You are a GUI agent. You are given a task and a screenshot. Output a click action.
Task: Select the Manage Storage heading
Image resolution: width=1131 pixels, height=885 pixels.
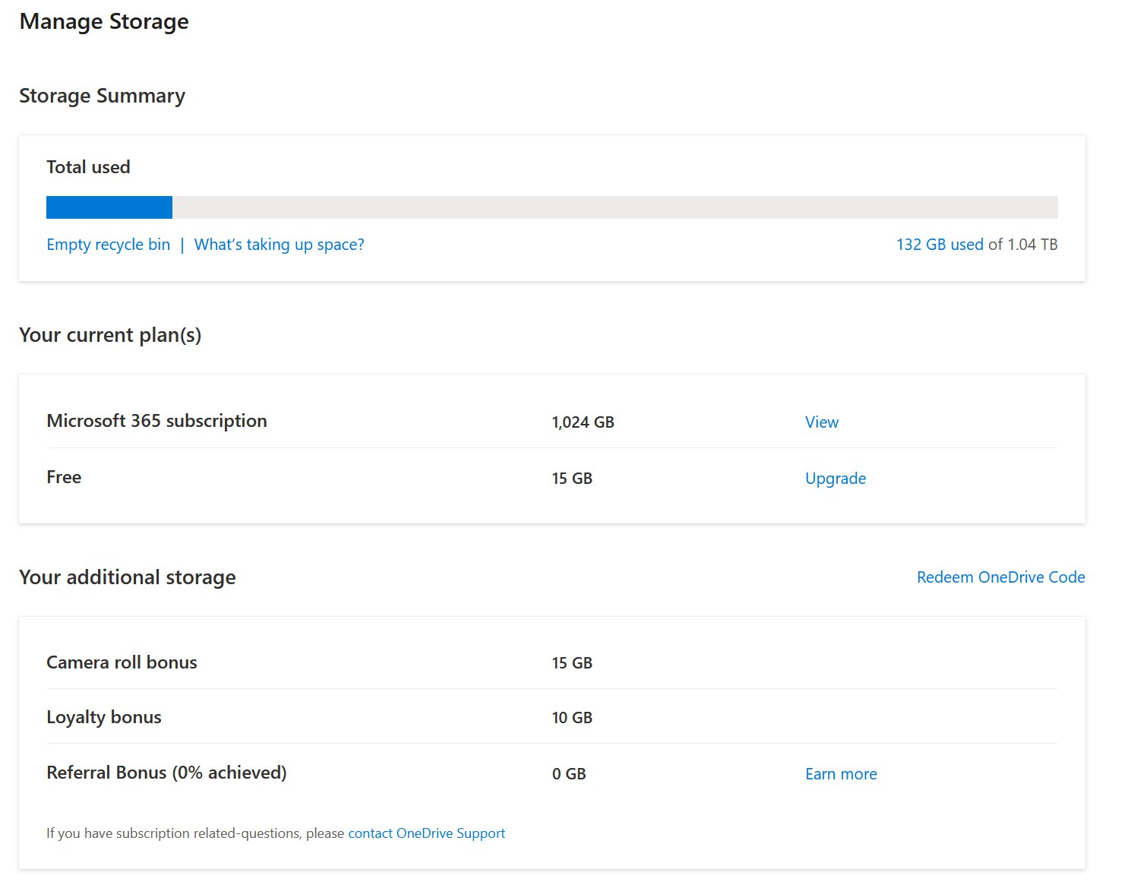[x=104, y=22]
